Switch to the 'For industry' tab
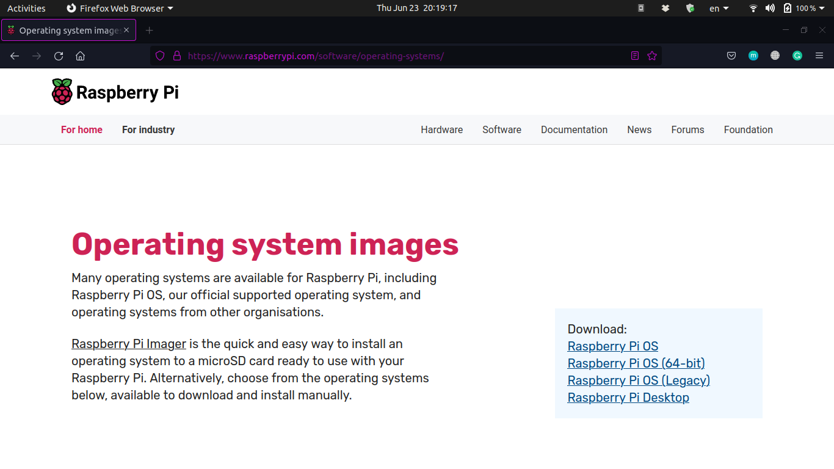834x469 pixels. click(x=148, y=129)
